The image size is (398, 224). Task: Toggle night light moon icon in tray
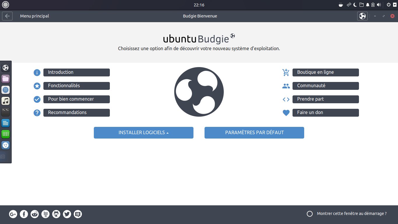[x=355, y=5]
